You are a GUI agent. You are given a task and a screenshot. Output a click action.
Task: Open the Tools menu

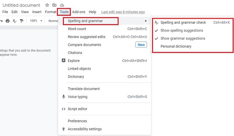coord(64,12)
